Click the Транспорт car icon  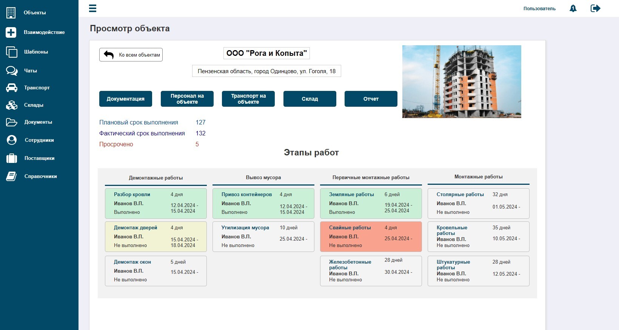(12, 87)
